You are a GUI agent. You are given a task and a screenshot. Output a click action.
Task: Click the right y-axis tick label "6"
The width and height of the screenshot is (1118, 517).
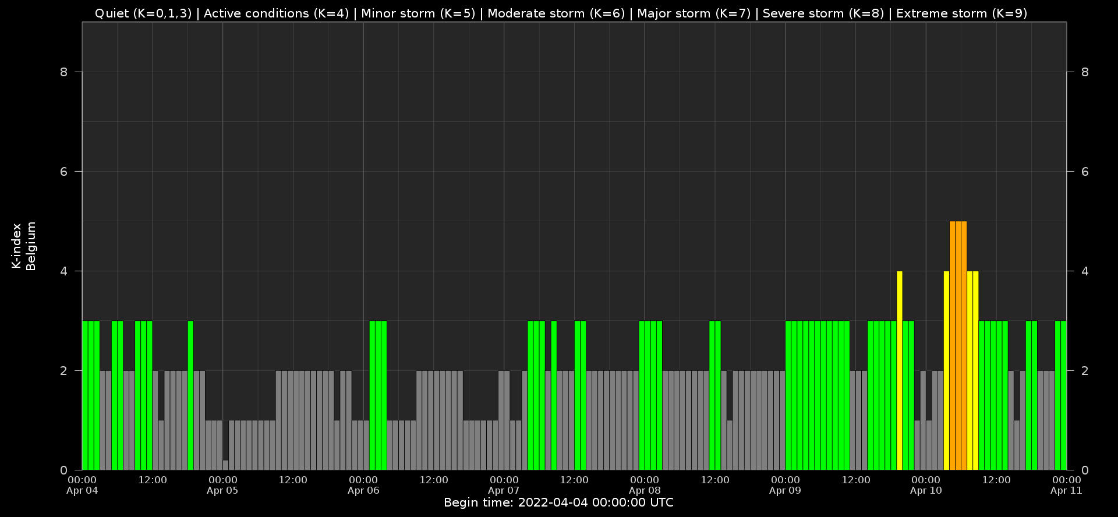coord(1085,172)
